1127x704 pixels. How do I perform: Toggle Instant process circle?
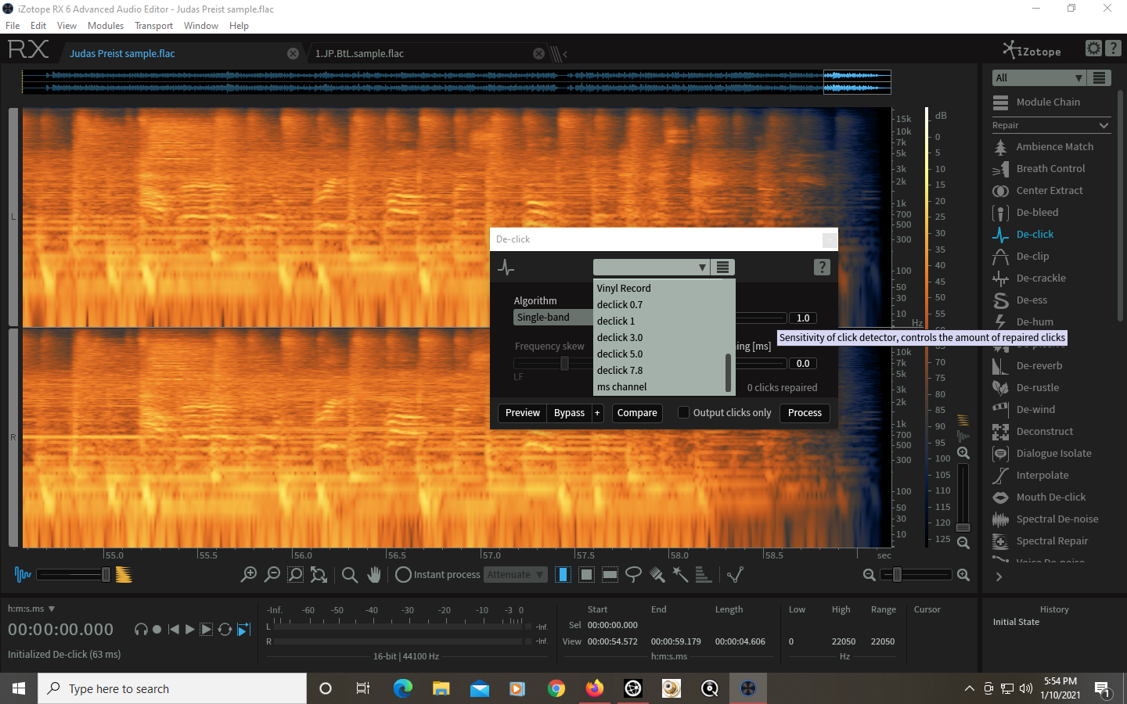point(403,575)
